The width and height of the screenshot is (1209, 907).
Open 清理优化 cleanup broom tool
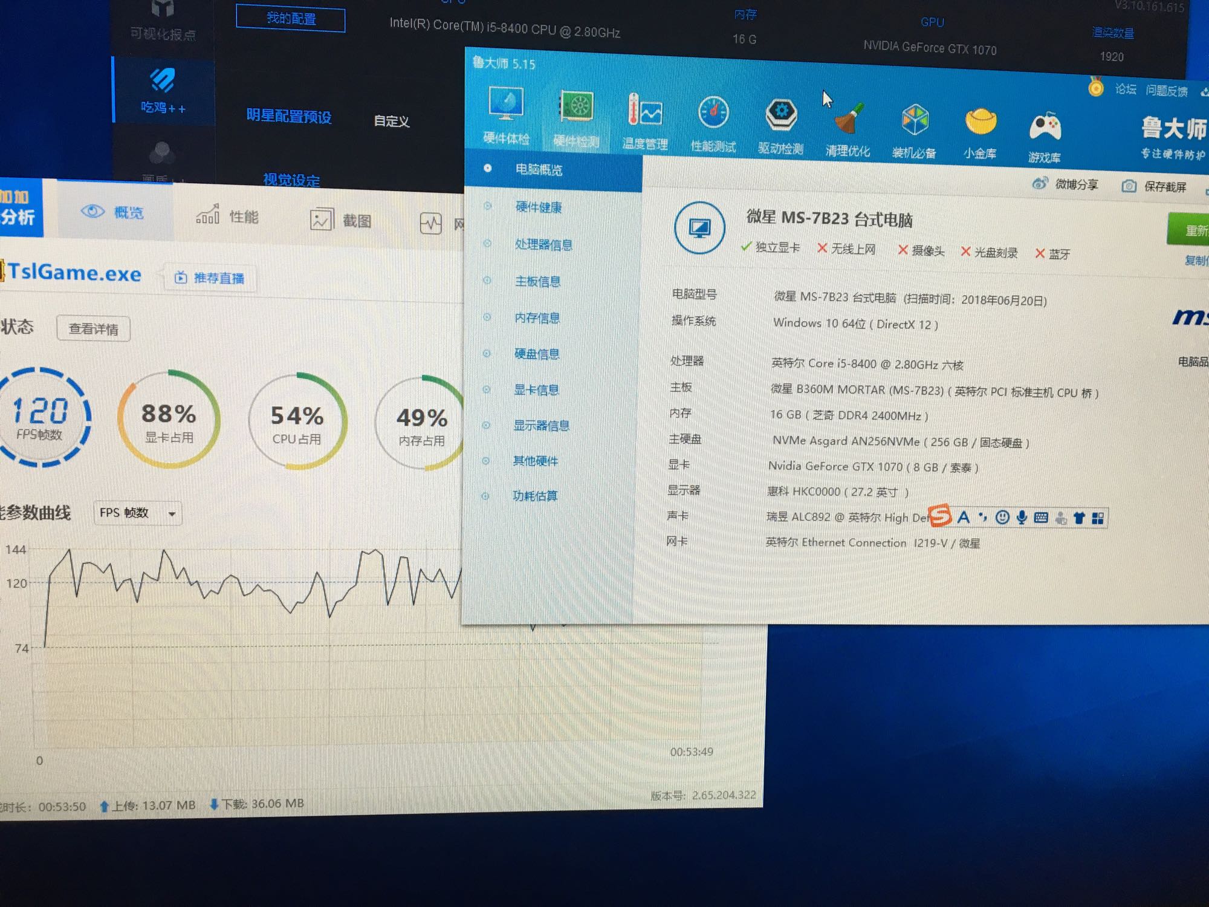point(848,129)
